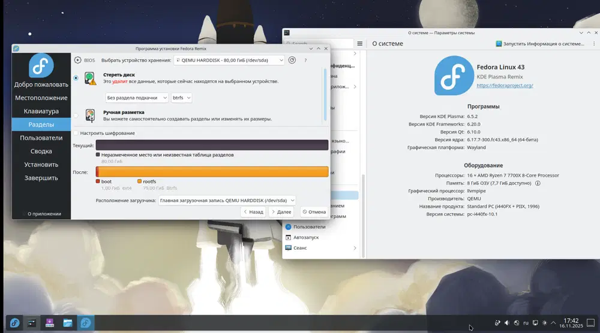Go to 'Сводка' installer step
The image size is (600, 333).
[41, 151]
